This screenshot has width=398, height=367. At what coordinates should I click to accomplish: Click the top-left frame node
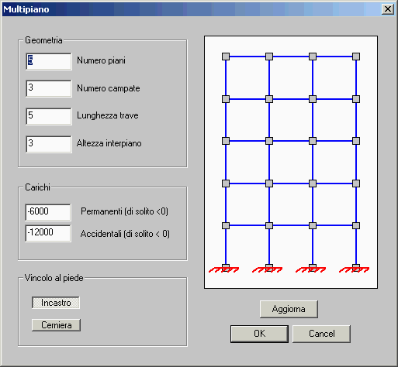tap(226, 57)
